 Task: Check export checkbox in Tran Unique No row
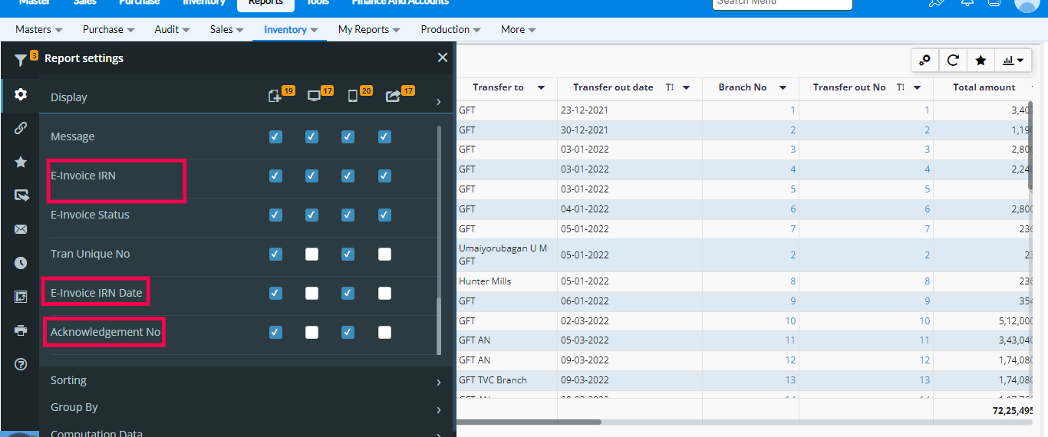pos(384,254)
